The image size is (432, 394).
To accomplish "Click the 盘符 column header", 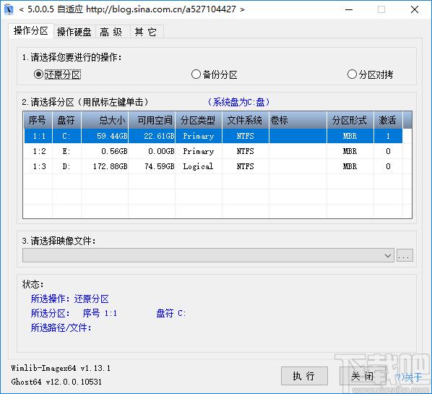I will 66,120.
